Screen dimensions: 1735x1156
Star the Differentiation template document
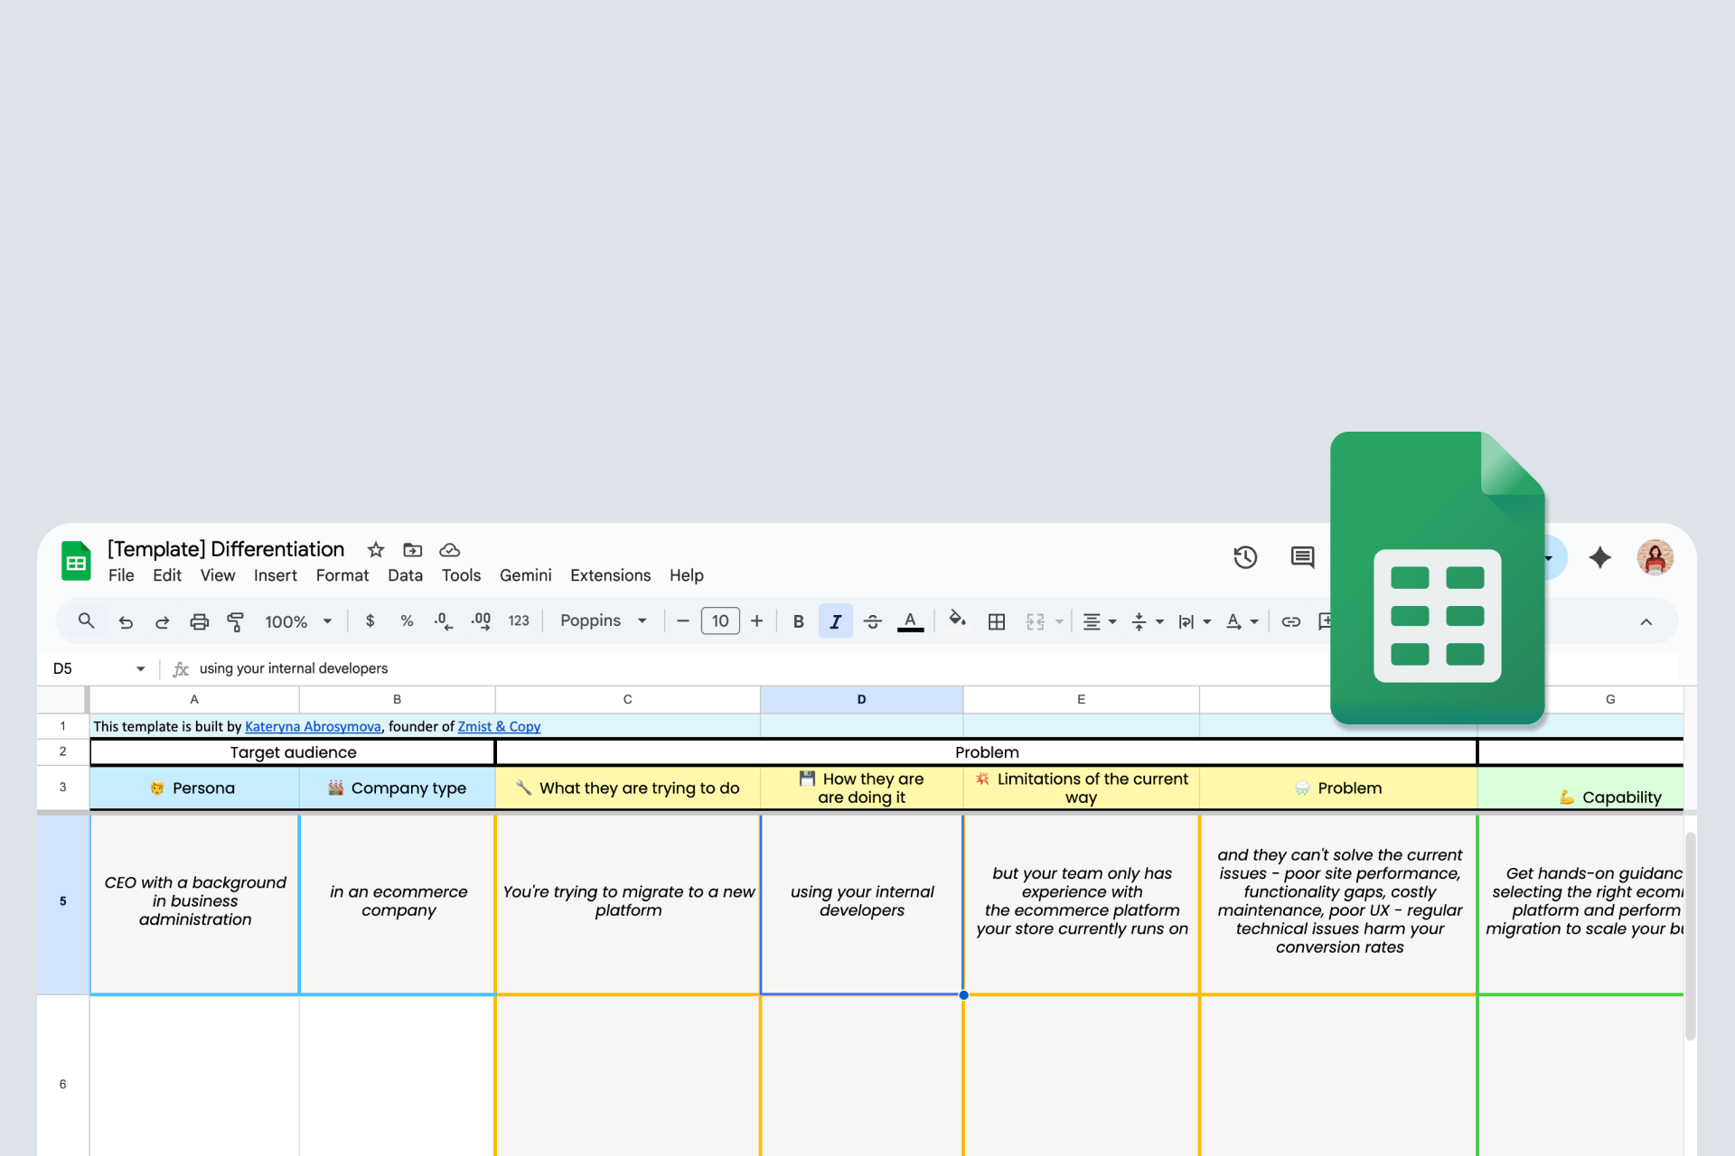(x=376, y=550)
